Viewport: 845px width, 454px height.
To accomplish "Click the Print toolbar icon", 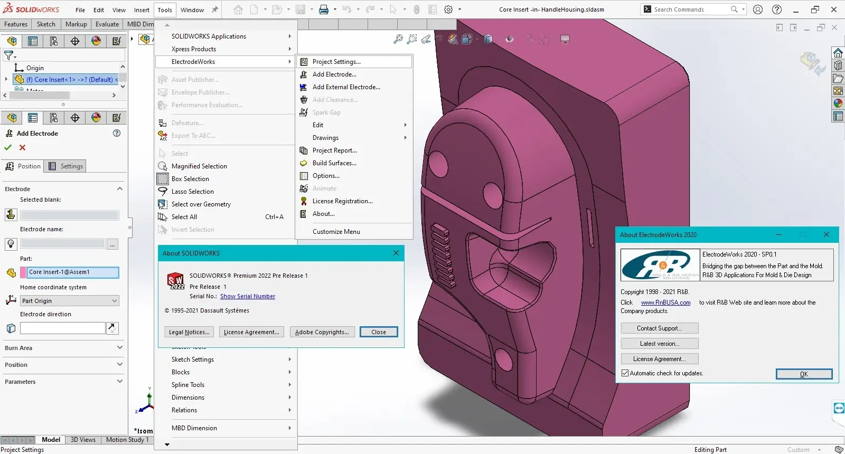I will pyautogui.click(x=324, y=10).
